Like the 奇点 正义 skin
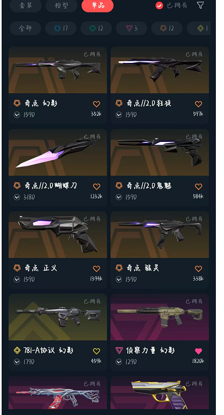 pos(96,269)
